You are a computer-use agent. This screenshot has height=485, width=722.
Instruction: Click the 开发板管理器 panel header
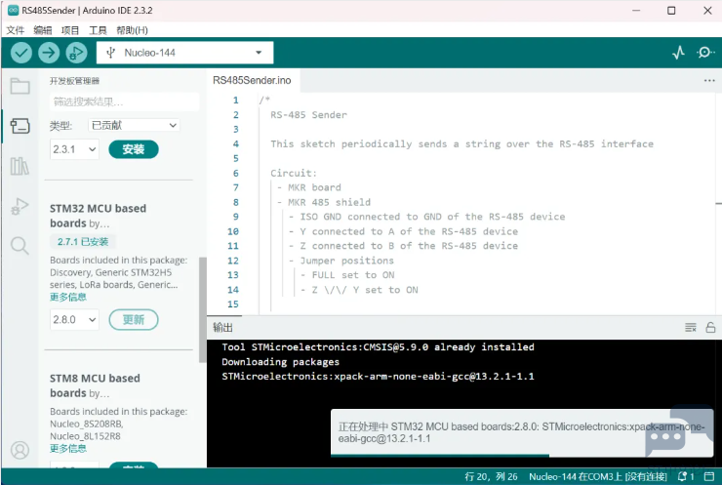point(74,81)
